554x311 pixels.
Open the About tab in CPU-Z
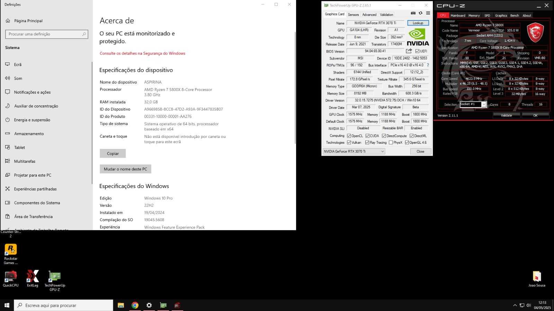[527, 16]
